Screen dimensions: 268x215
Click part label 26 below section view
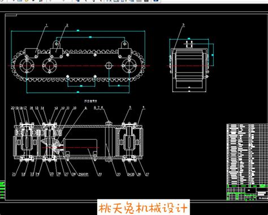[x=59, y=174]
